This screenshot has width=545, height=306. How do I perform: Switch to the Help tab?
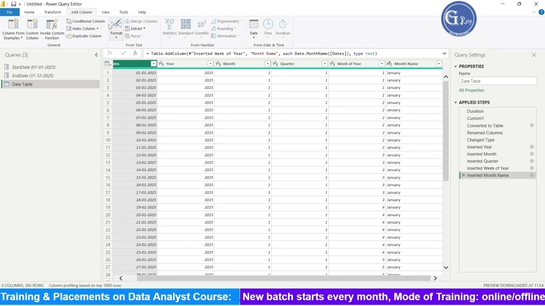142,12
